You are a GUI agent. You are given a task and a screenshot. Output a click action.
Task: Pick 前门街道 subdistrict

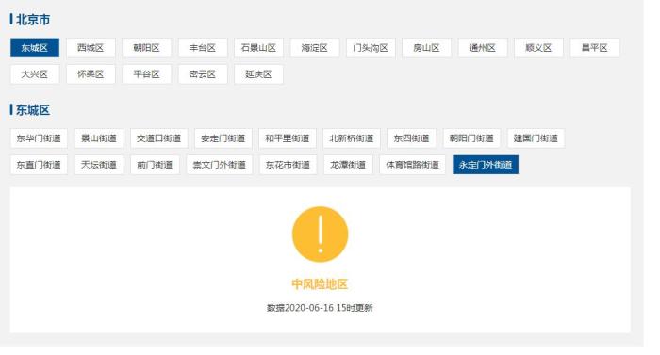point(155,165)
